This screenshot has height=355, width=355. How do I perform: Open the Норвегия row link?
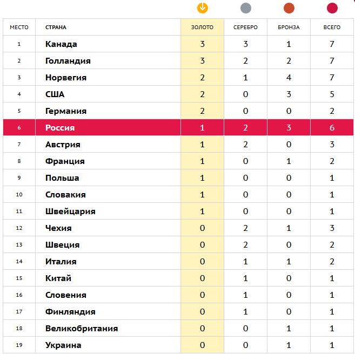point(66,78)
